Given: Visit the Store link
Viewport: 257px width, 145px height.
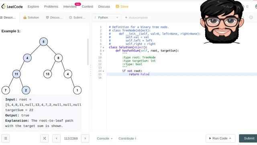Looking at the screenshot, I should pyautogui.click(x=124, y=6).
